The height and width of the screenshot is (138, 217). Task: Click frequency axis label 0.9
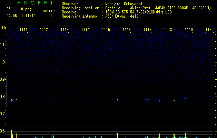point(3,79)
